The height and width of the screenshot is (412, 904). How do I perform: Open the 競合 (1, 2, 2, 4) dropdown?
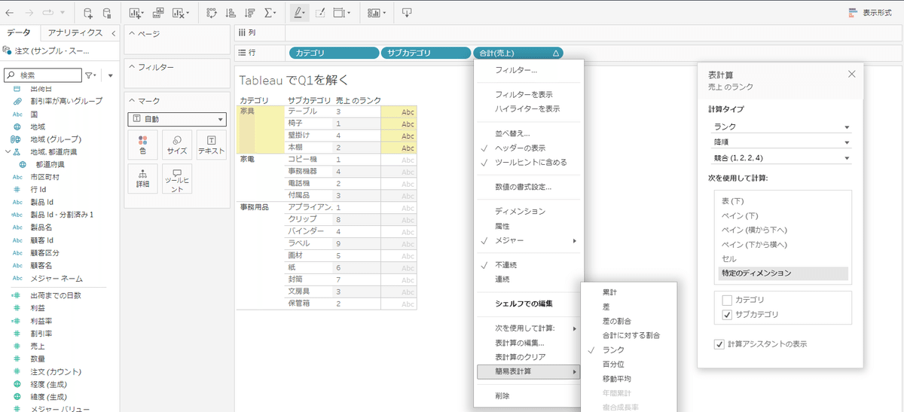point(780,158)
